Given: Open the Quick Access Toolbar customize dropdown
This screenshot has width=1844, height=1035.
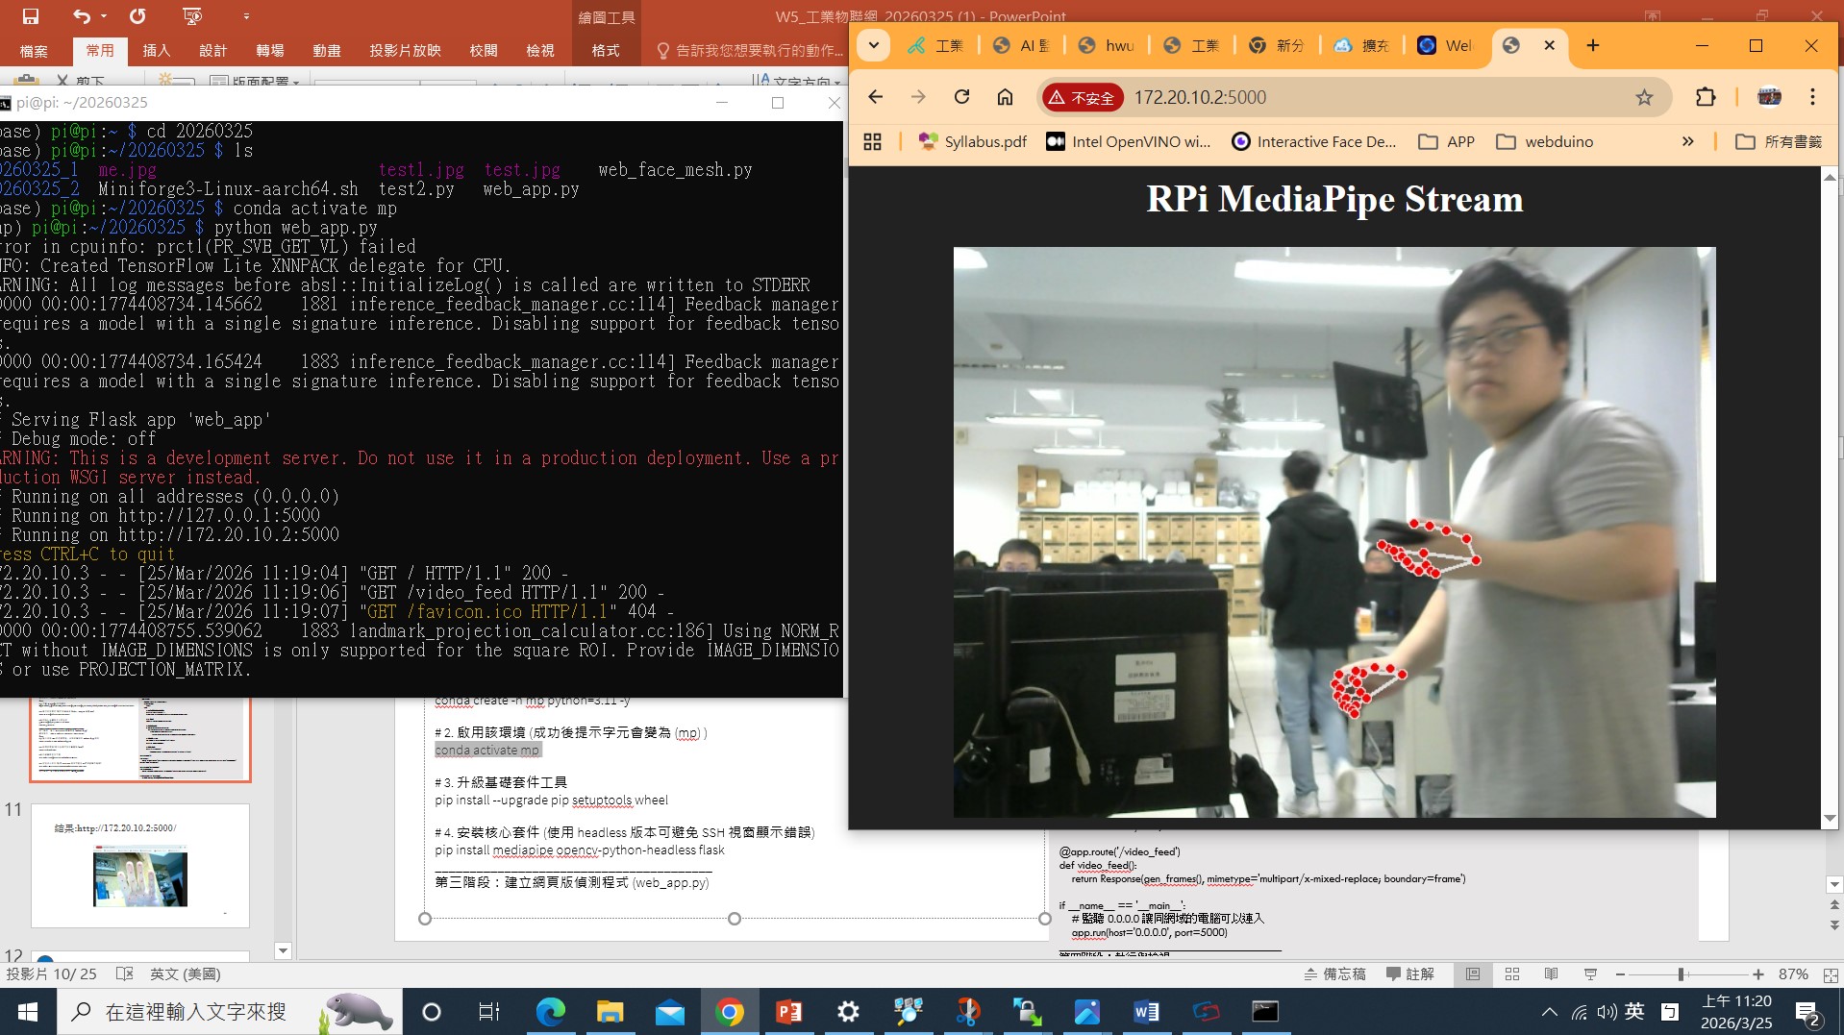Looking at the screenshot, I should pyautogui.click(x=246, y=16).
